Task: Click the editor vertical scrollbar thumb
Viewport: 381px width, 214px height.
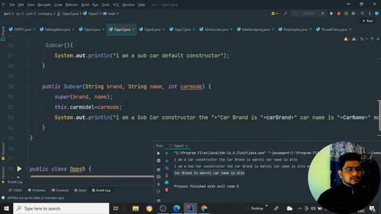Action: tap(379, 115)
